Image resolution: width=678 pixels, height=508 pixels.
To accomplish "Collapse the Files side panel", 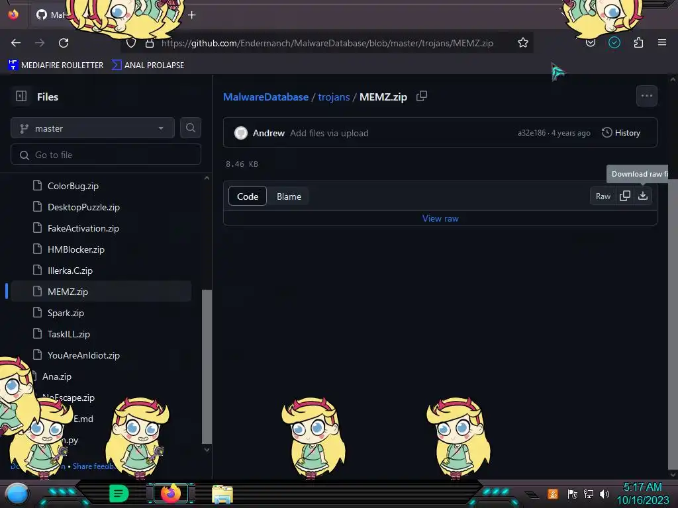I will pyautogui.click(x=21, y=97).
